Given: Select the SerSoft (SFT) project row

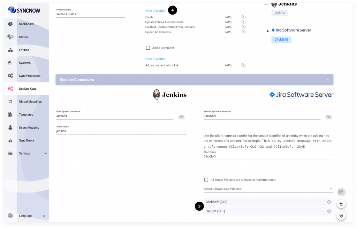Looking at the screenshot, I should 268,211.
